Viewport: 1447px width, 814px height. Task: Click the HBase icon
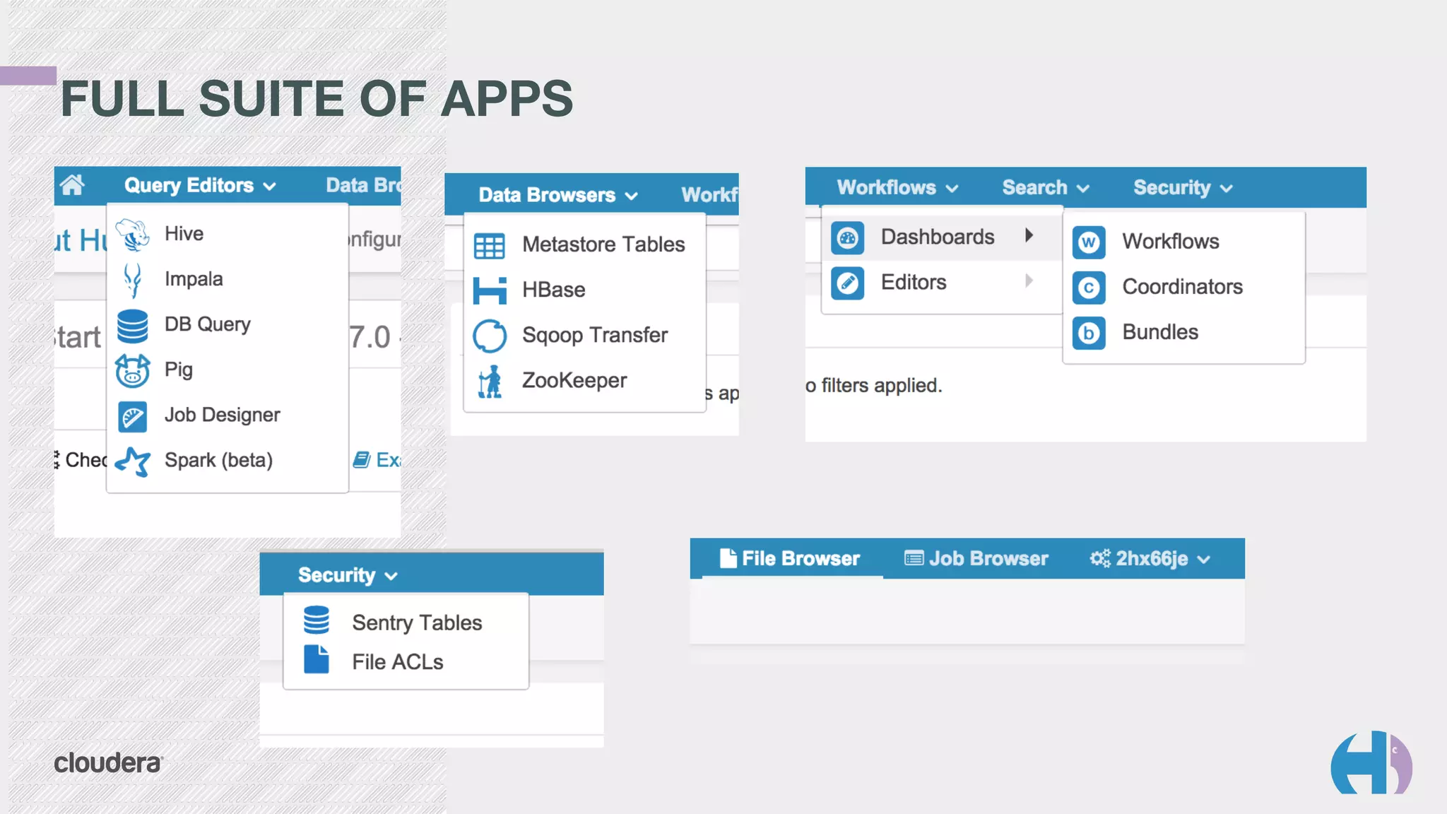pos(489,290)
